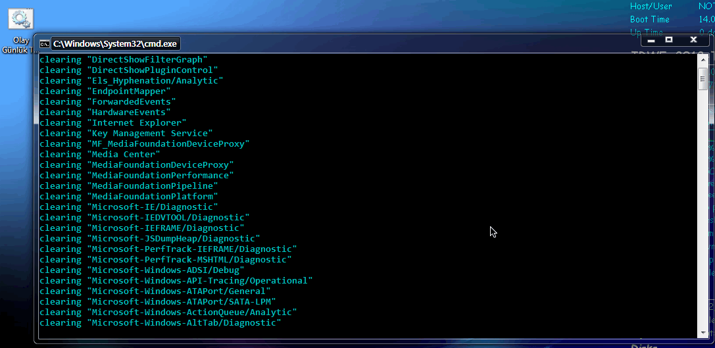Image resolution: width=715 pixels, height=348 pixels.
Task: Click the line clearing "MF_MediaFoundationDeviceProxy"
Action: point(145,143)
